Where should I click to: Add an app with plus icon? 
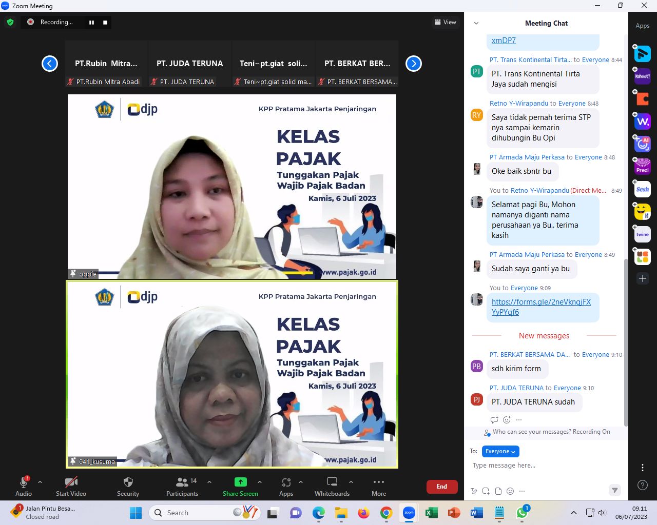pyautogui.click(x=643, y=278)
